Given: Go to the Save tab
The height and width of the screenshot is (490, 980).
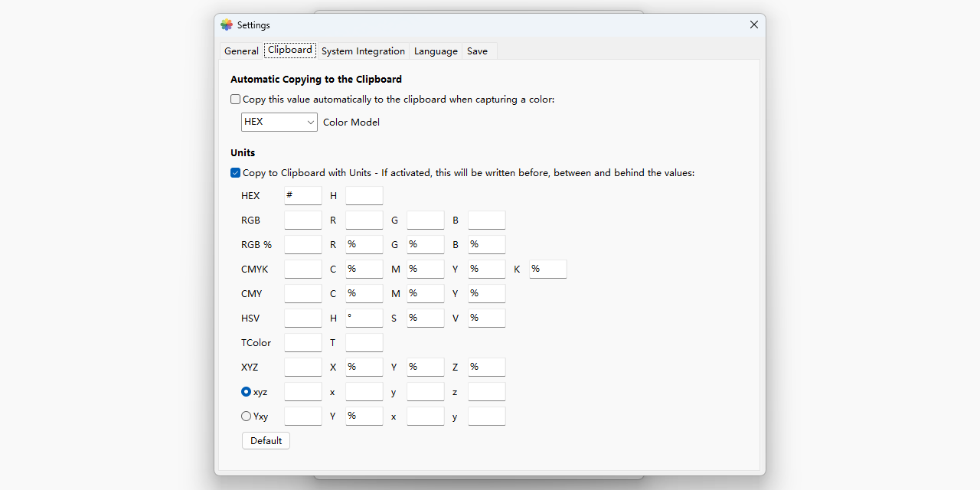Looking at the screenshot, I should [x=478, y=51].
